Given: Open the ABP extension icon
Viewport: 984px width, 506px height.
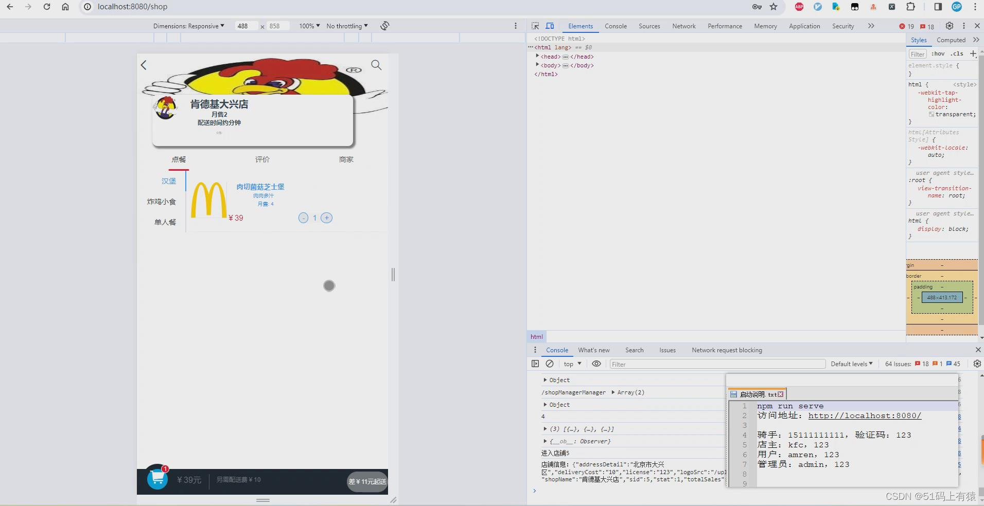Looking at the screenshot, I should (x=799, y=7).
